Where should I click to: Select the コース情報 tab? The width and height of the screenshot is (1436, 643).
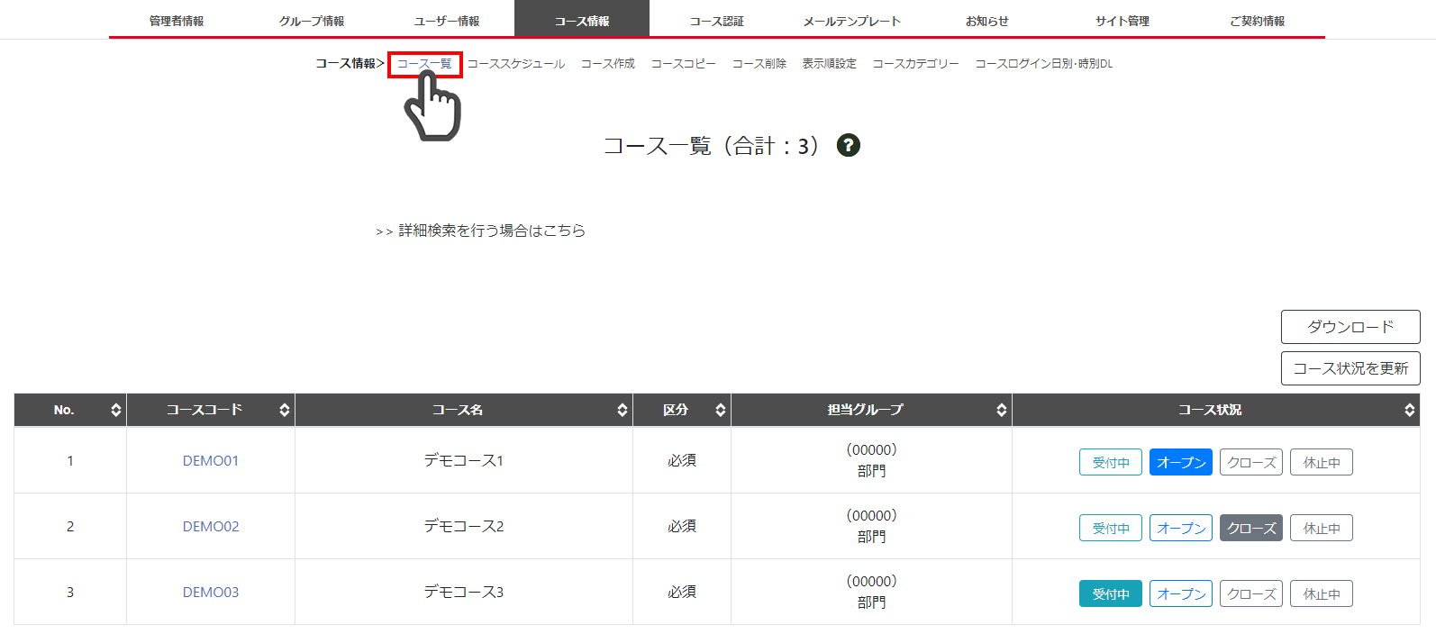[582, 20]
